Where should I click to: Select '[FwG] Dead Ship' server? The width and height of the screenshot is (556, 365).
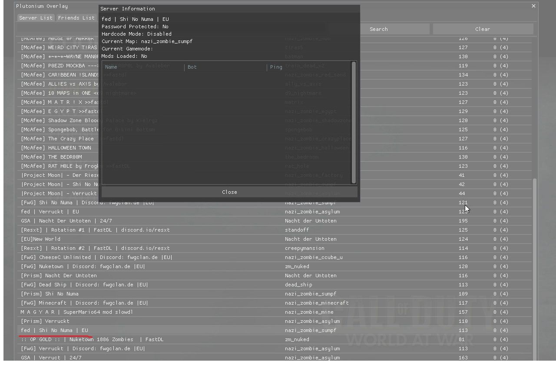275,285
